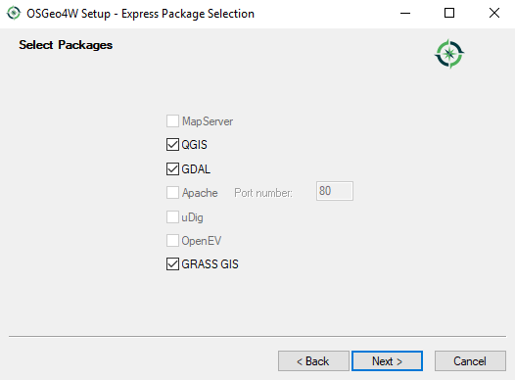This screenshot has height=380, width=515.
Task: Close the setup window
Action: (x=494, y=14)
